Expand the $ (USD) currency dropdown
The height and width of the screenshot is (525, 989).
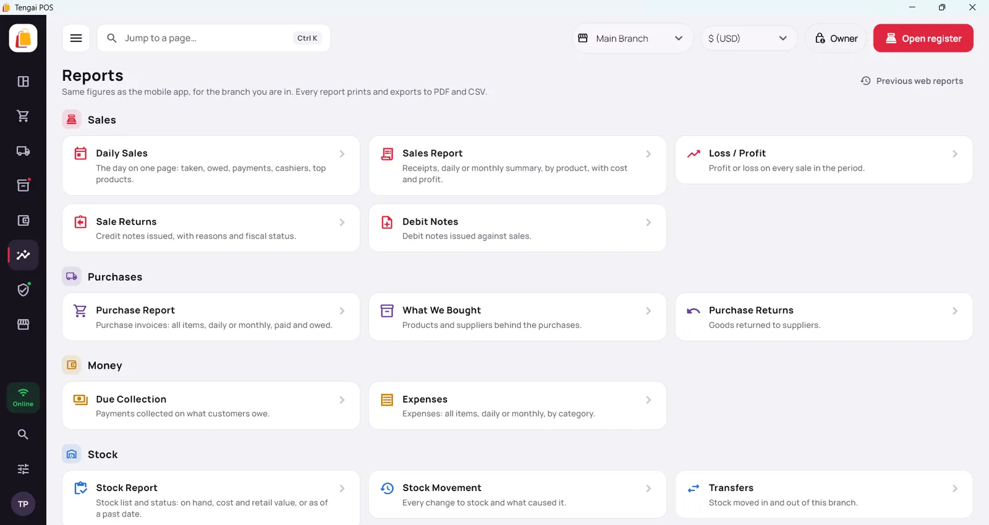pyautogui.click(x=749, y=38)
